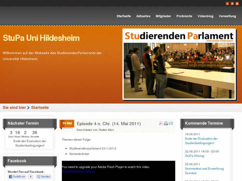
Task: Click the Werdet Fan auf Facebook text
Action: tap(26, 172)
